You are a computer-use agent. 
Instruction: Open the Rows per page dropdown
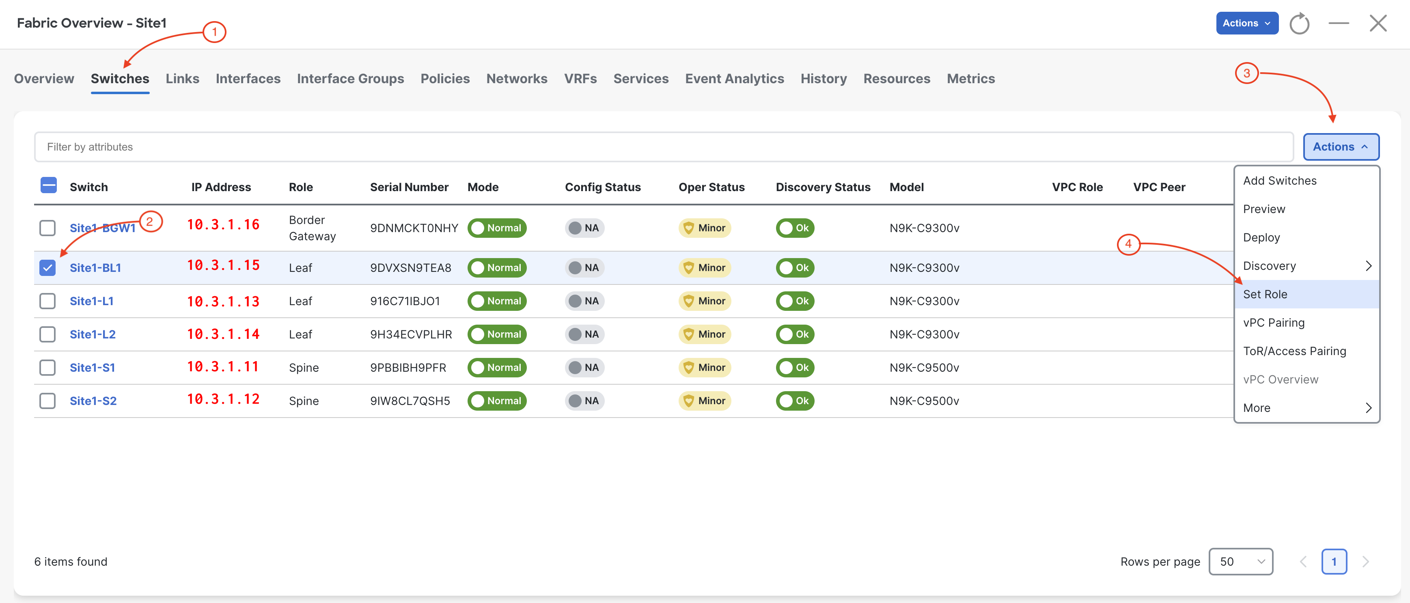click(1240, 562)
